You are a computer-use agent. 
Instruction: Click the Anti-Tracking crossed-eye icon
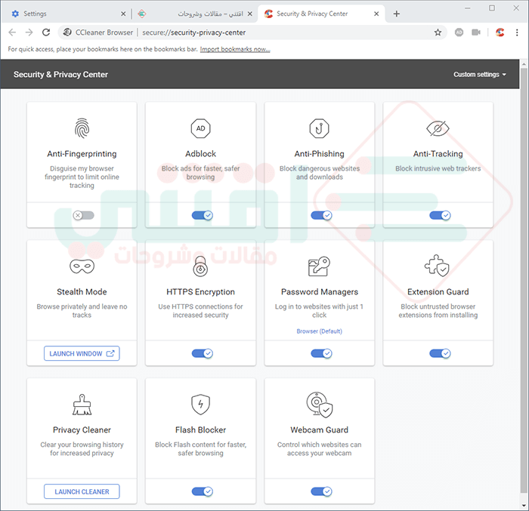[438, 128]
